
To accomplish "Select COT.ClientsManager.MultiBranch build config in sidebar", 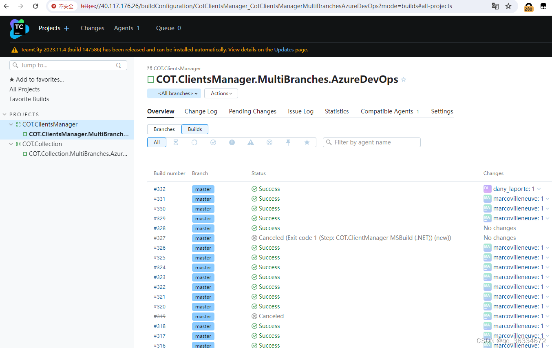I will coord(79,134).
